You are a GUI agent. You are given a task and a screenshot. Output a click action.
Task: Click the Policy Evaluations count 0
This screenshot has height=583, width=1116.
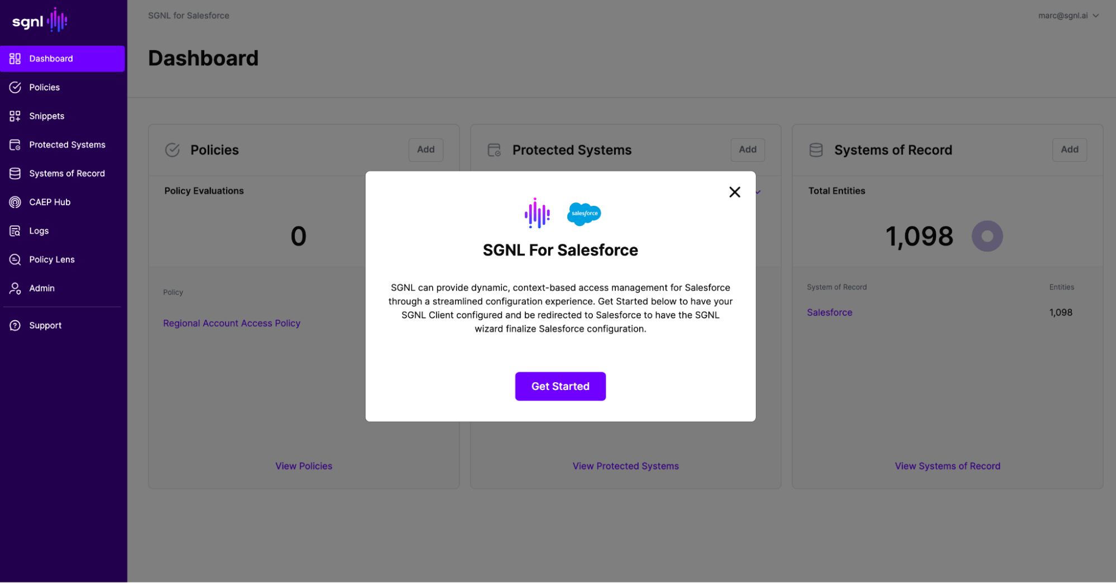pyautogui.click(x=299, y=236)
